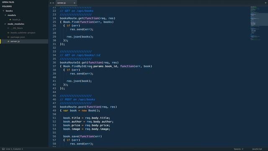Click the book.price assignment line
This screenshot has width=268, height=151.
[87, 125]
